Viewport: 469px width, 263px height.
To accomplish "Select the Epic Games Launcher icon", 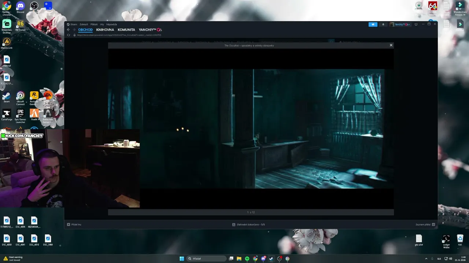I will pos(21,116).
